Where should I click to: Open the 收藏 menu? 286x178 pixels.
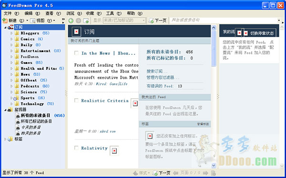(x=93, y=13)
